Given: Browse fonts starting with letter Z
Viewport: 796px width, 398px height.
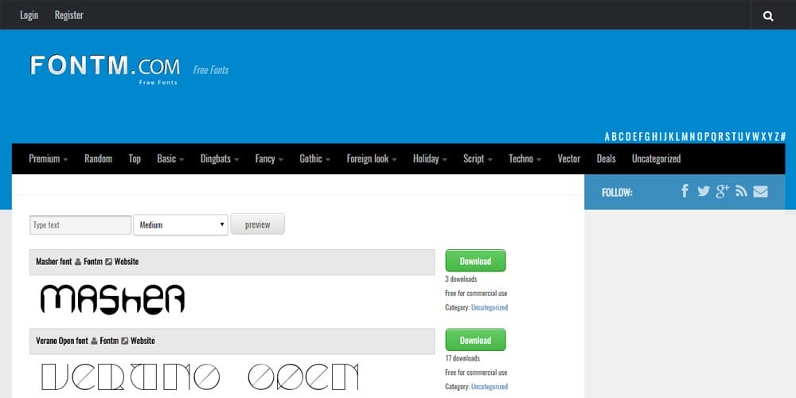Looking at the screenshot, I should 777,137.
